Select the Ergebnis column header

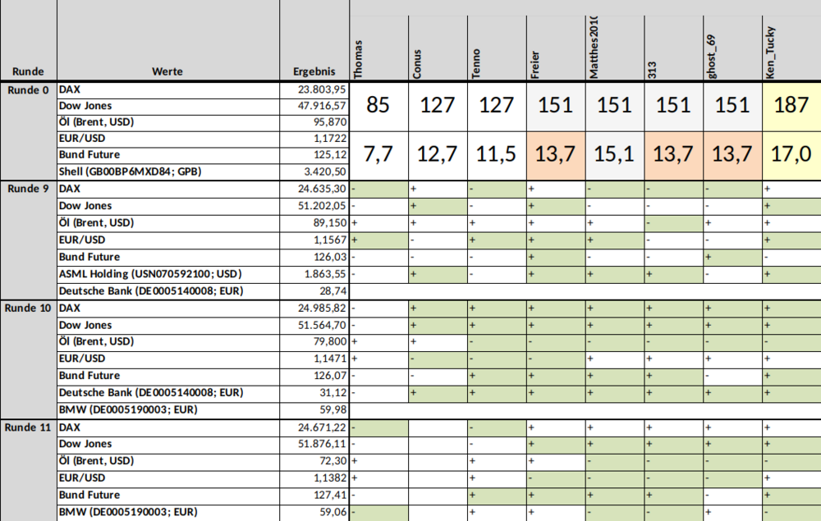pyautogui.click(x=314, y=71)
